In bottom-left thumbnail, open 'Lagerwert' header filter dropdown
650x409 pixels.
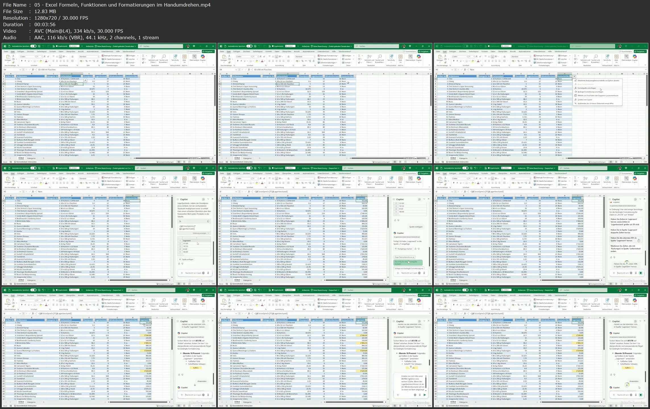pyautogui.click(x=150, y=320)
